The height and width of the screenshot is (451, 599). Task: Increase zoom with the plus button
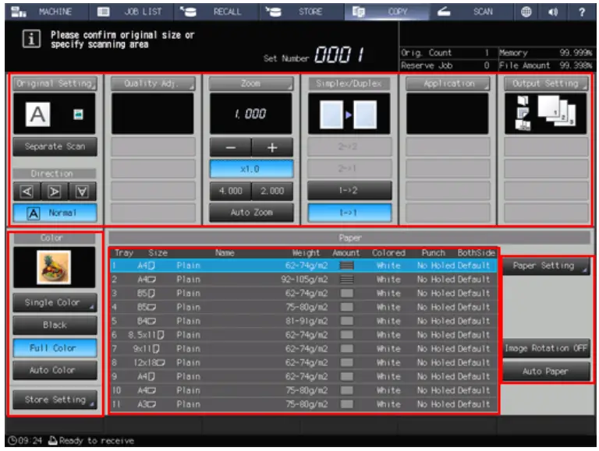pos(272,147)
